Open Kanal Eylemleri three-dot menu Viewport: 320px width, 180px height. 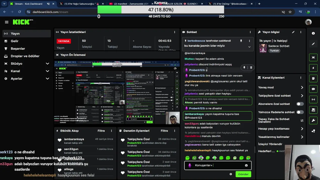click(x=301, y=78)
